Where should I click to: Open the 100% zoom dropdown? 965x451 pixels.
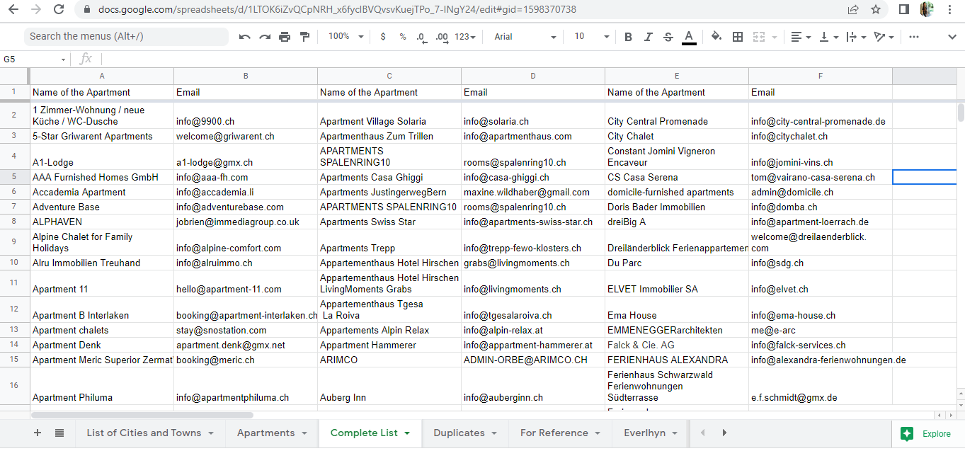point(346,37)
